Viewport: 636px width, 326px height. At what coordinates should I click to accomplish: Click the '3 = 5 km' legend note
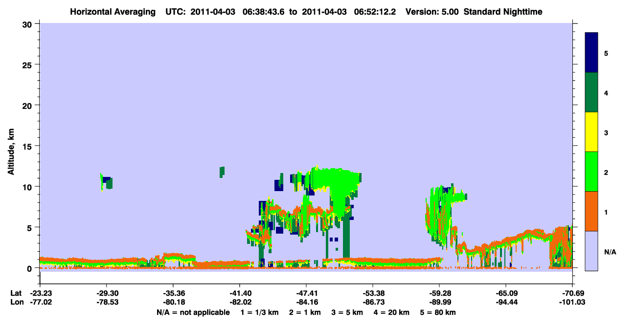tap(348, 312)
